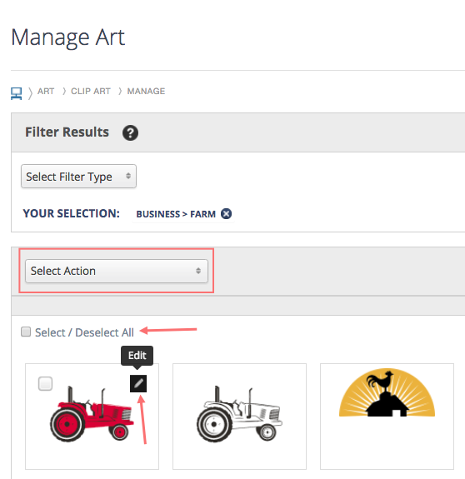465x479 pixels.
Task: Click the home computer breadcrumb icon
Action: click(16, 93)
